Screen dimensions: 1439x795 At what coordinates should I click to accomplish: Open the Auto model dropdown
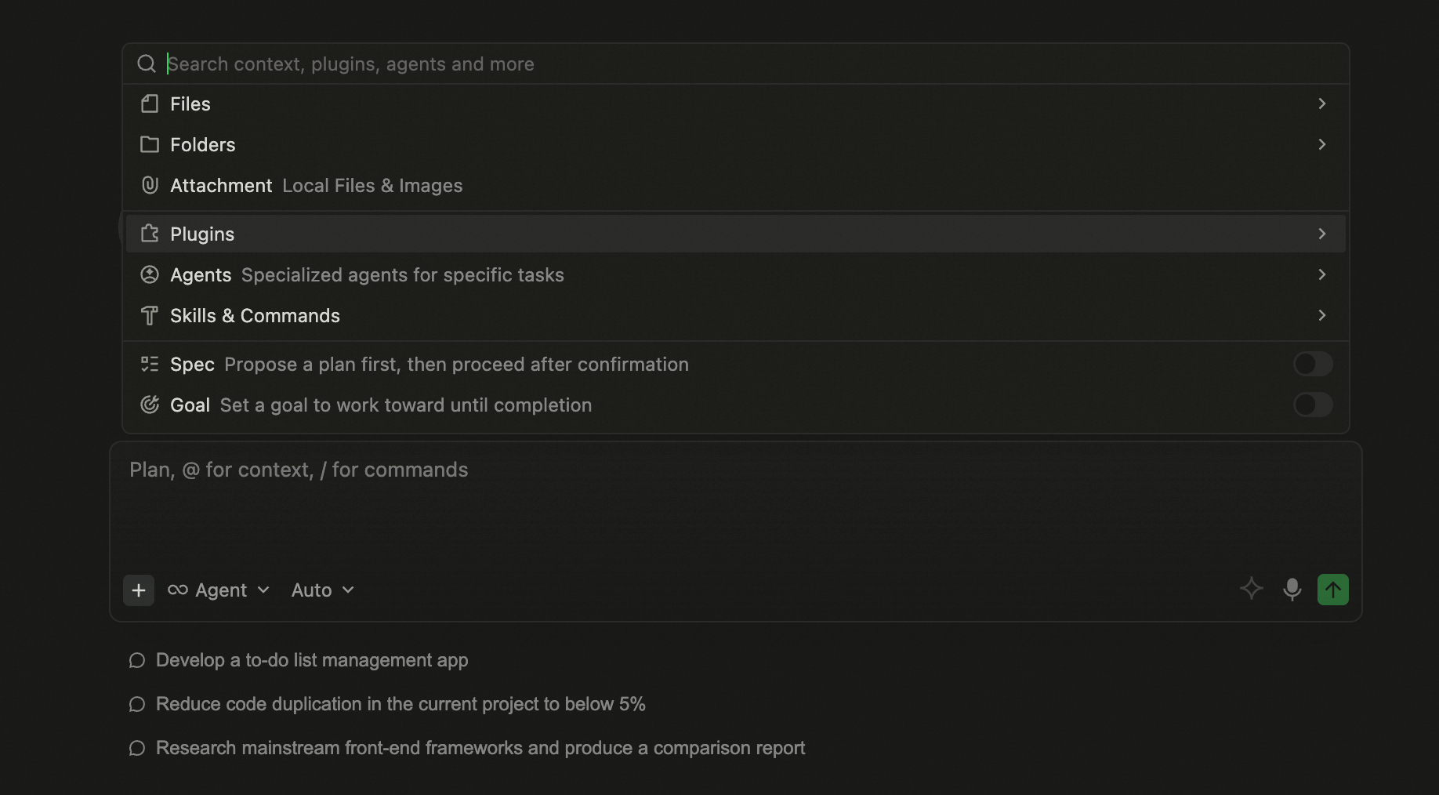pos(323,590)
